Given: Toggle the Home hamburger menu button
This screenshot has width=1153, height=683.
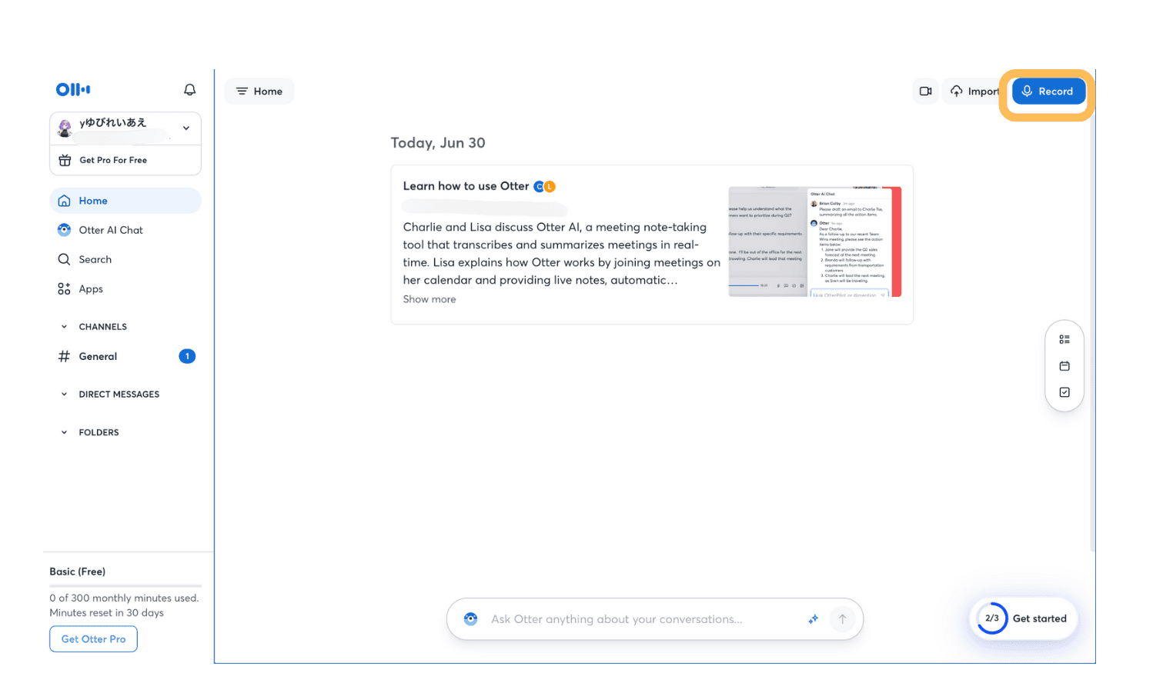Looking at the screenshot, I should coord(259,91).
